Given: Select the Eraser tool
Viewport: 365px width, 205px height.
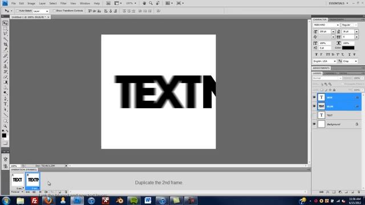Looking at the screenshot, I should pyautogui.click(x=5, y=77).
